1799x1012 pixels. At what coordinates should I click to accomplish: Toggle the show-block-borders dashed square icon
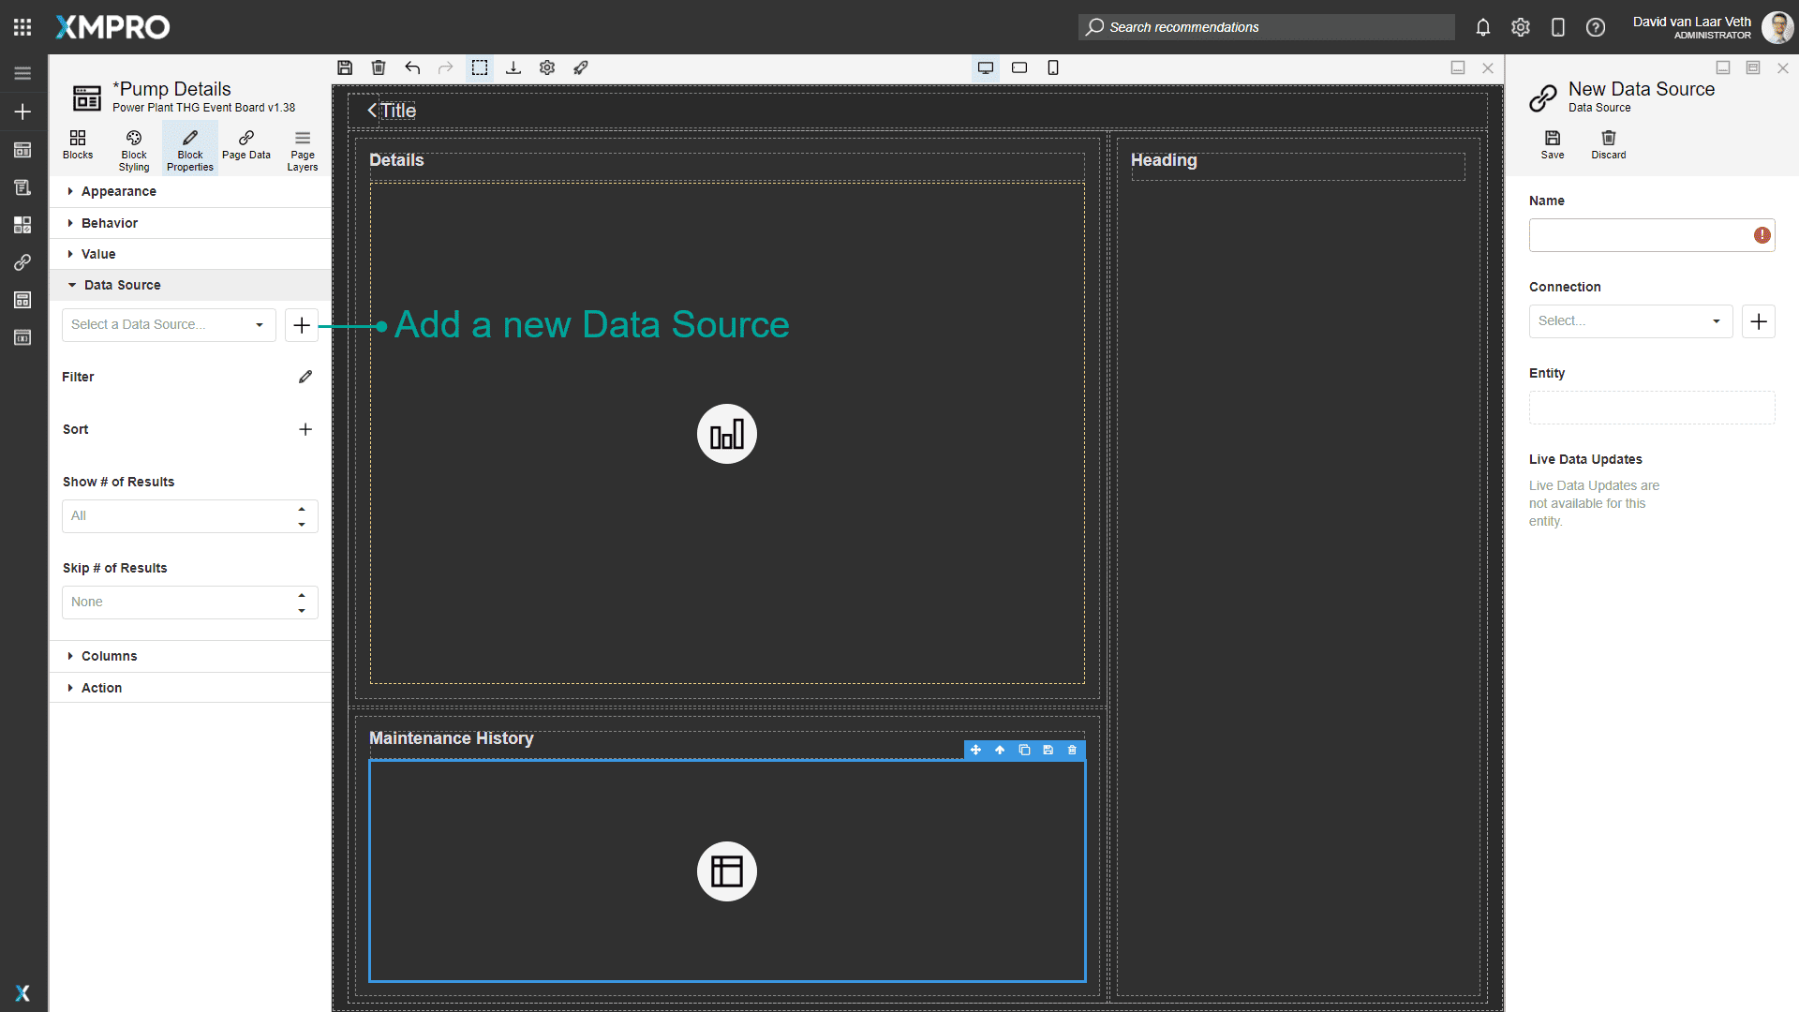[480, 67]
